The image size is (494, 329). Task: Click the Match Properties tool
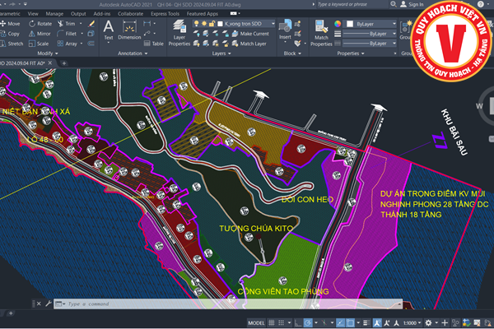tap(321, 31)
